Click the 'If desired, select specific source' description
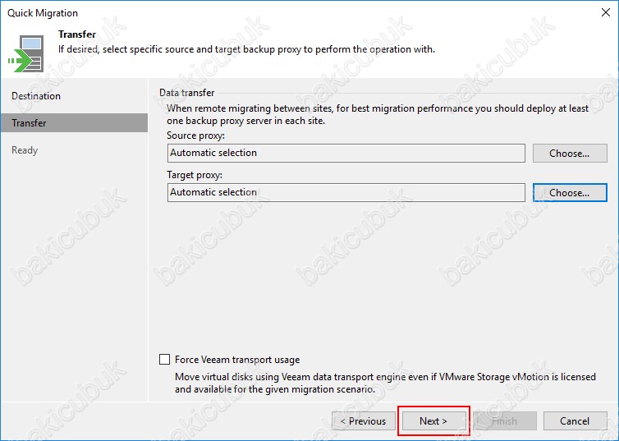The width and height of the screenshot is (619, 441). point(247,49)
